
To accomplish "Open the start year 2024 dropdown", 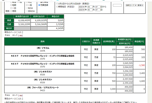I will tap(81, 7).
